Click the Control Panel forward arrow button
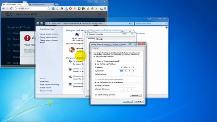The width and height of the screenshot is (217, 122). click(41, 23)
